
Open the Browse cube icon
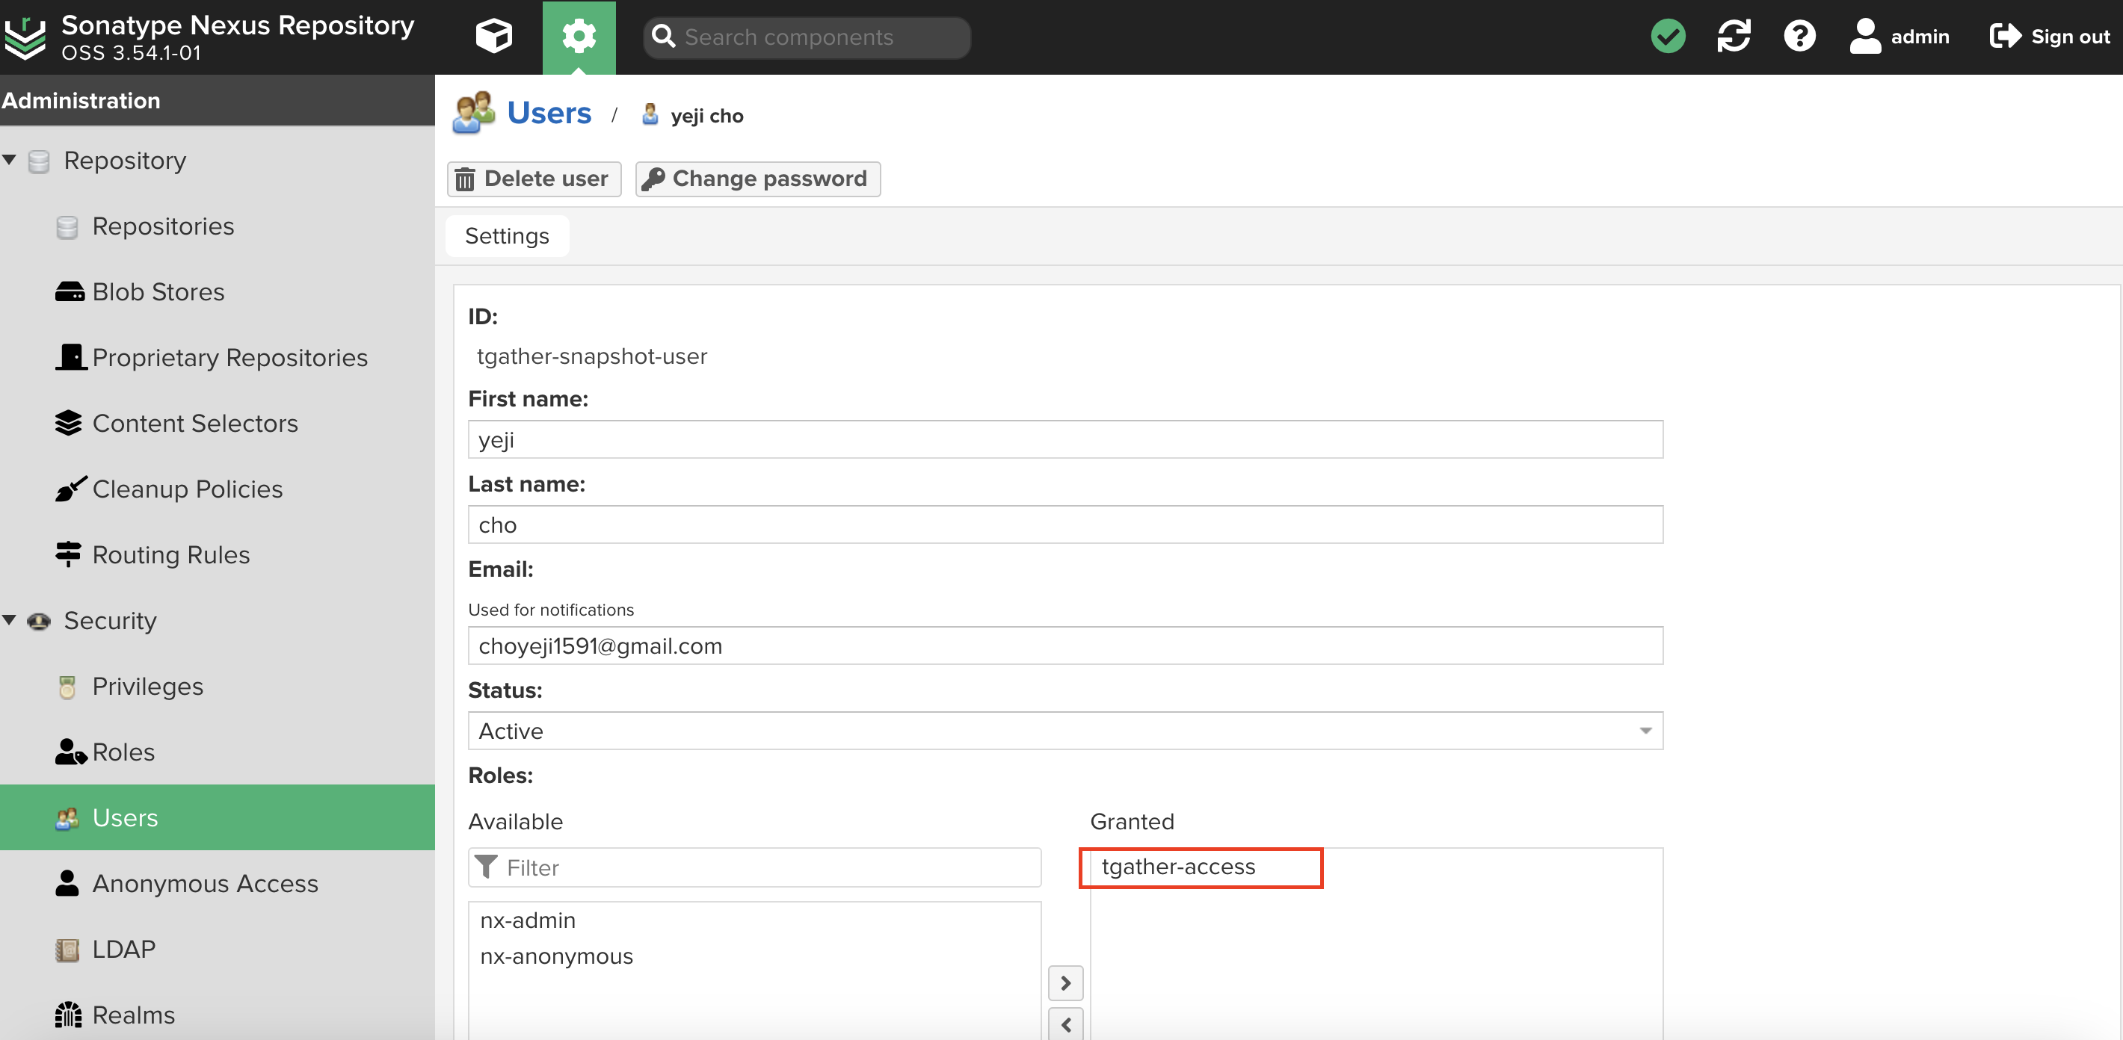click(x=493, y=36)
